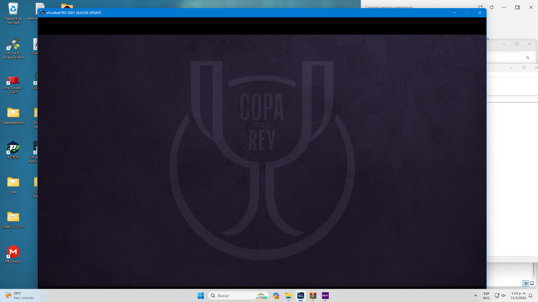The height and width of the screenshot is (302, 538).
Task: Switch background window to details view
Action: (525, 284)
